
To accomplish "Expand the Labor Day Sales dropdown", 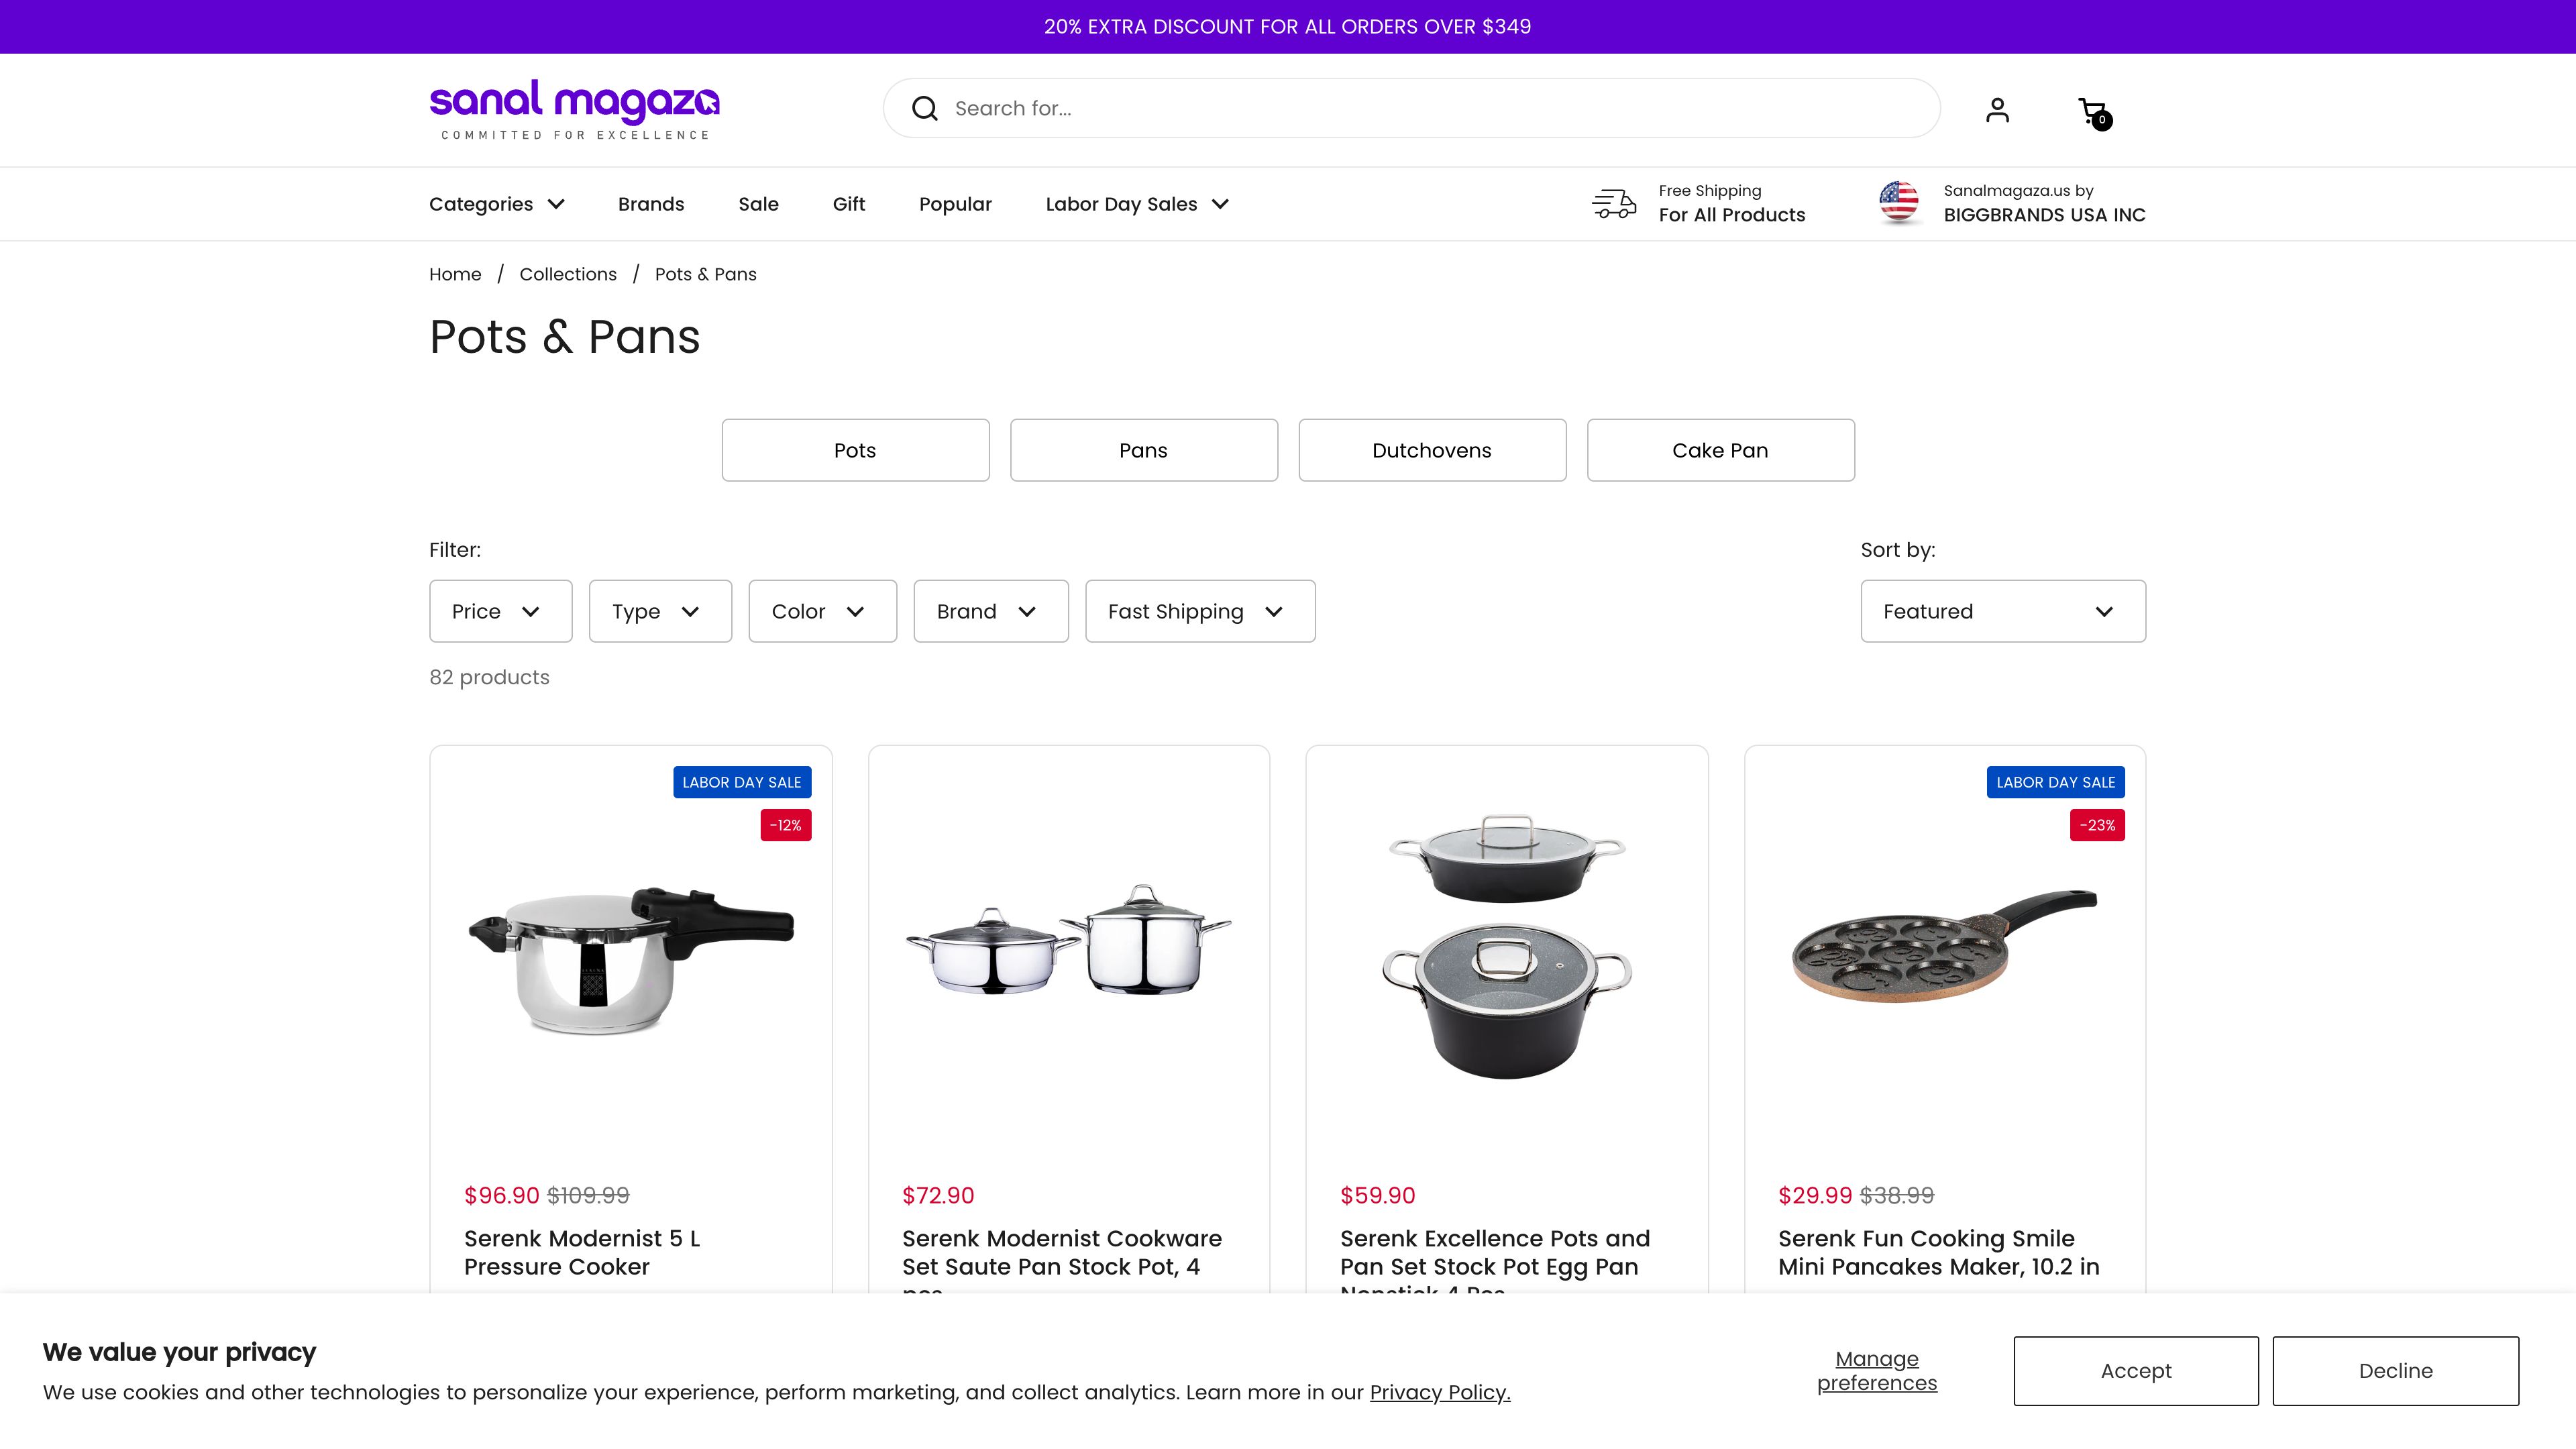I will click(1136, 203).
